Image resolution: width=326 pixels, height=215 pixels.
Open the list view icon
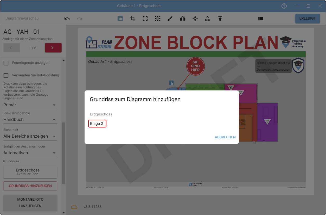(x=261, y=19)
